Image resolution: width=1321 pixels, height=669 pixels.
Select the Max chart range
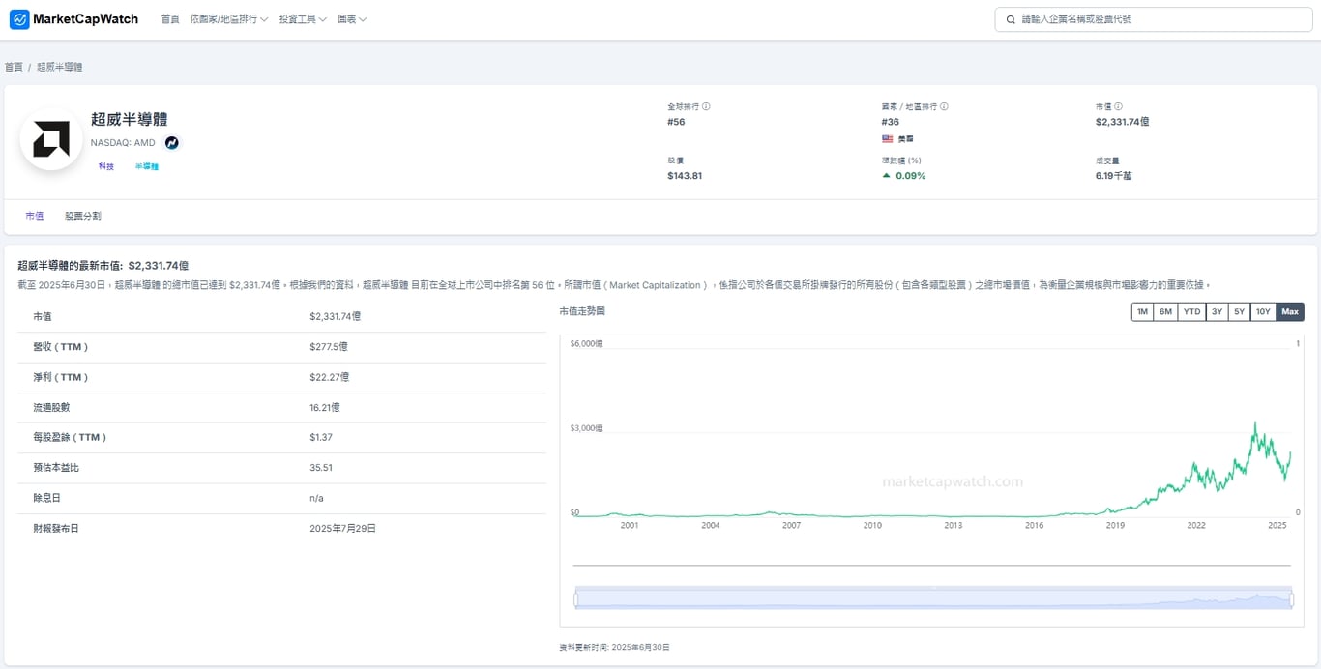pos(1290,311)
